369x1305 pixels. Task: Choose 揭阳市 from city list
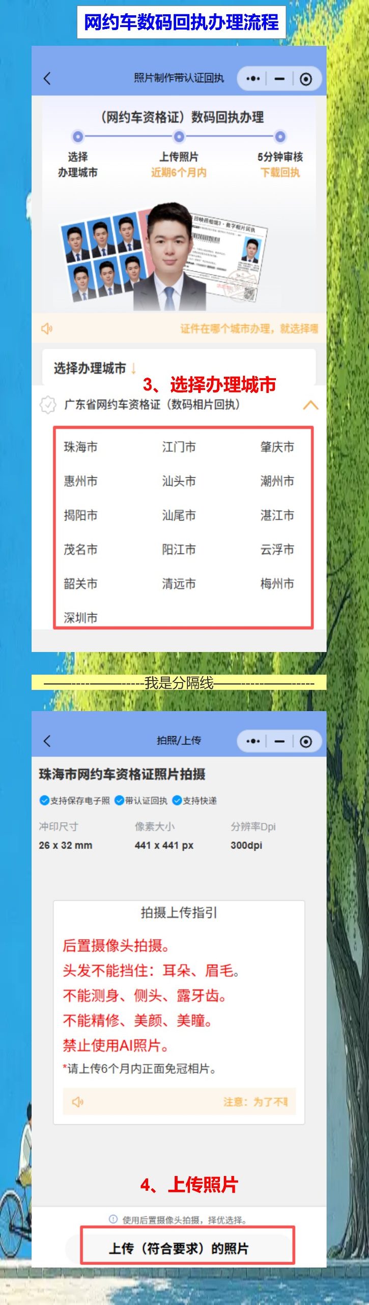80,515
